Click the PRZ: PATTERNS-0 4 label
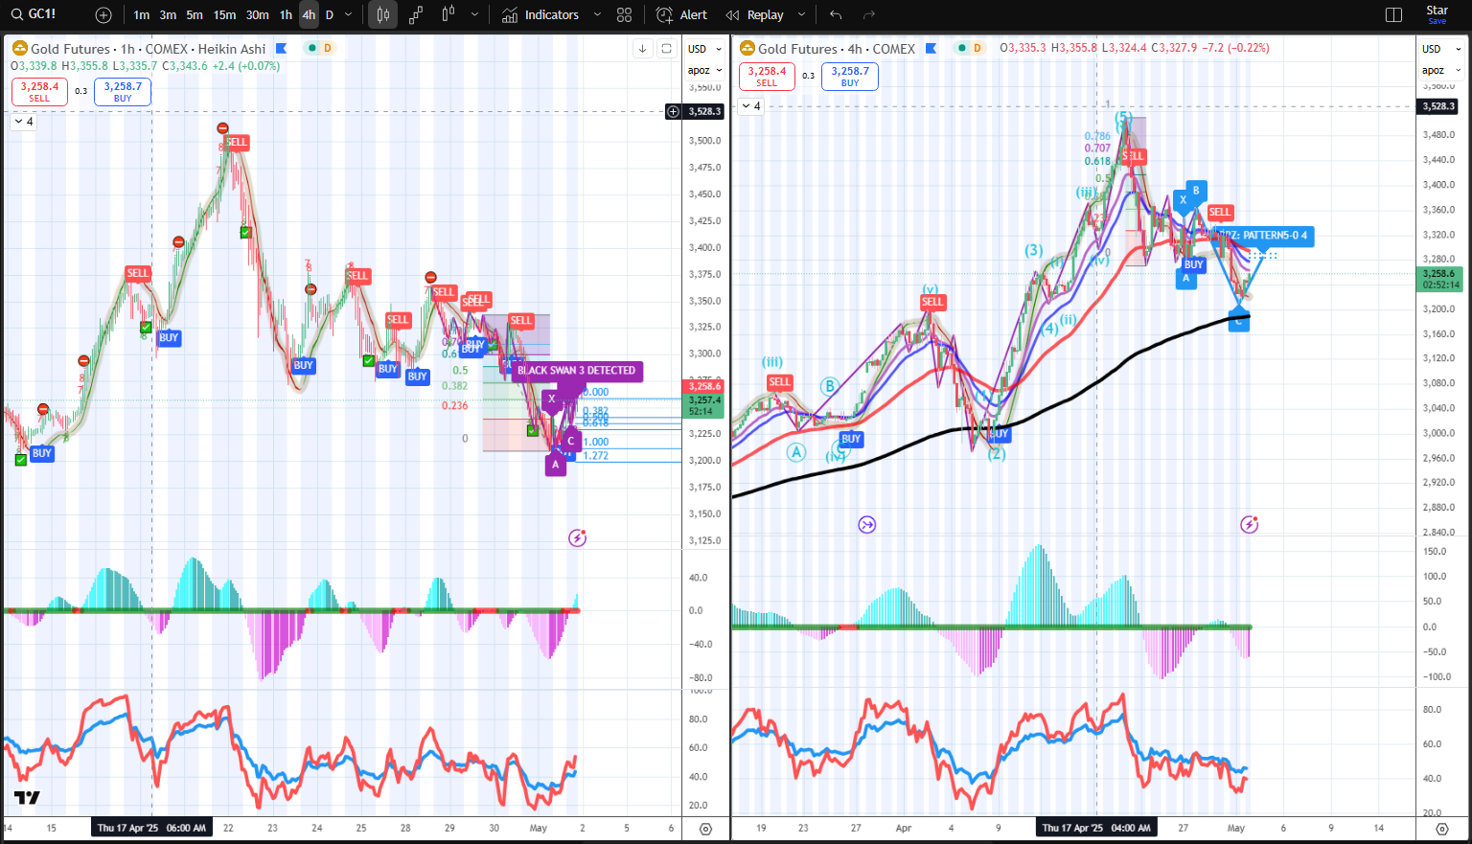The image size is (1472, 844). [x=1263, y=236]
